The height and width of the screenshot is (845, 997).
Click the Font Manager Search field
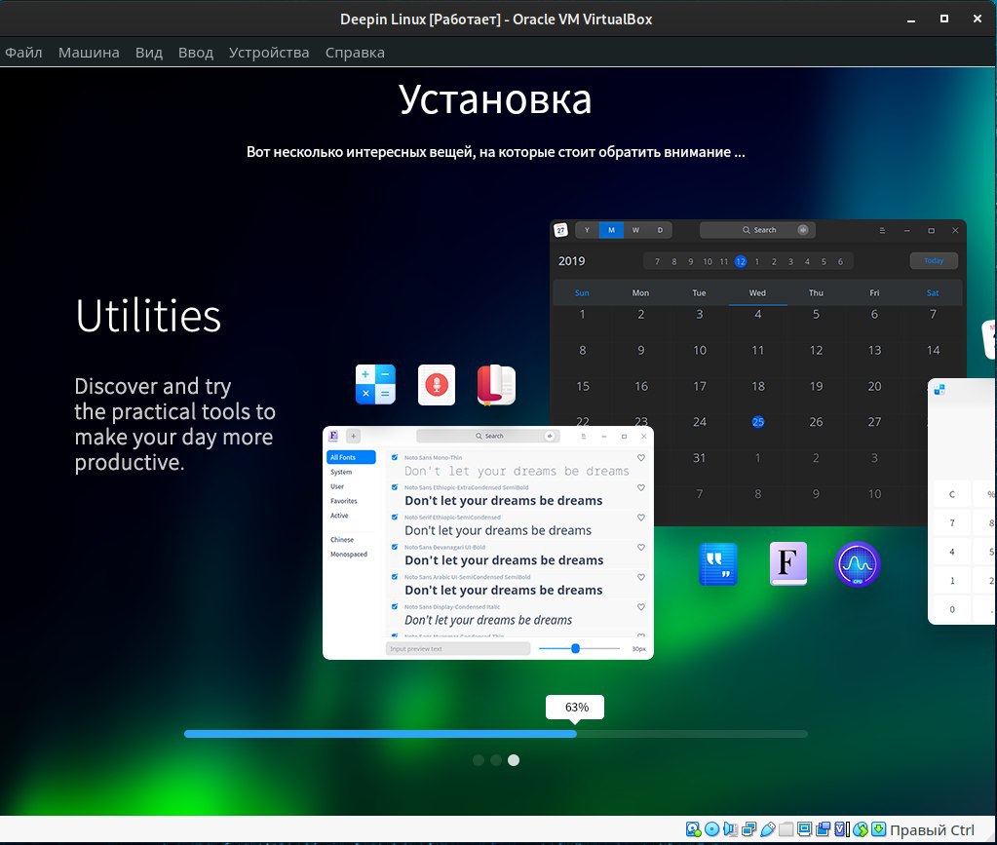pyautogui.click(x=488, y=436)
